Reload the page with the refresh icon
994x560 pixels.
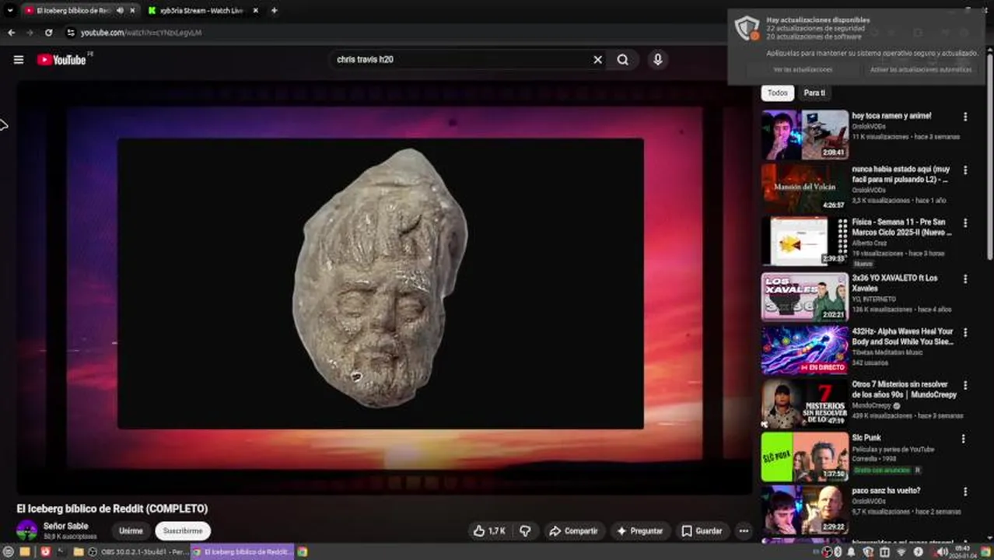pyautogui.click(x=48, y=33)
